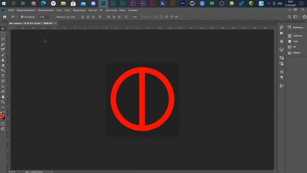Switch to Illustrator in the taskbar
This screenshot has width=307, height=173.
pyautogui.click(x=173, y=3)
